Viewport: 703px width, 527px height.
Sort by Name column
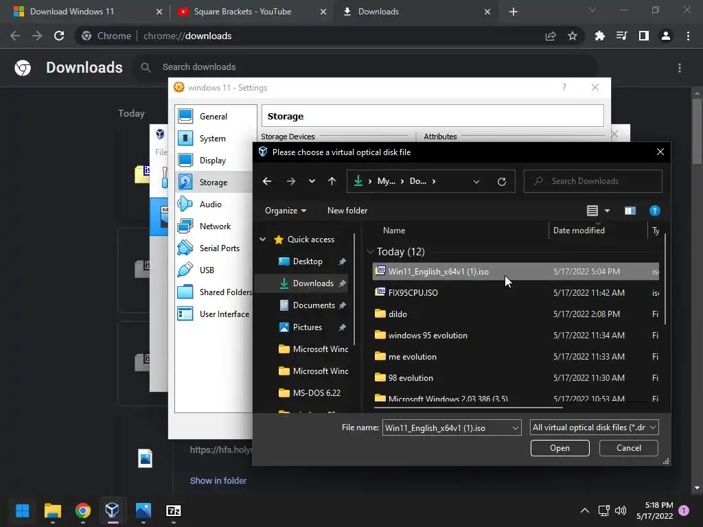click(x=394, y=231)
